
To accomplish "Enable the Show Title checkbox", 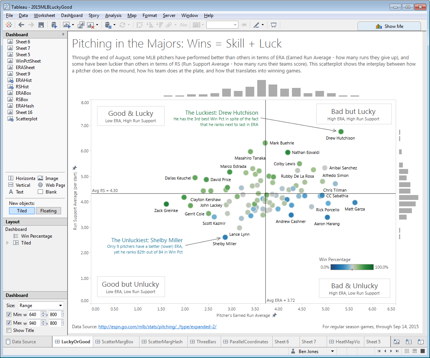I will pyautogui.click(x=9, y=330).
